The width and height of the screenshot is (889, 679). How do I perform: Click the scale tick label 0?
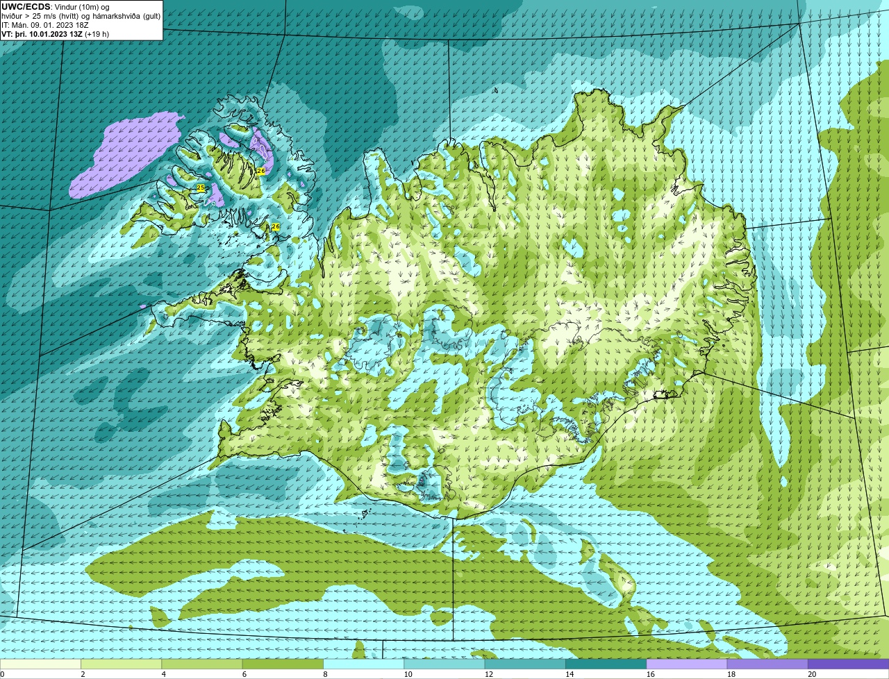tap(2, 674)
